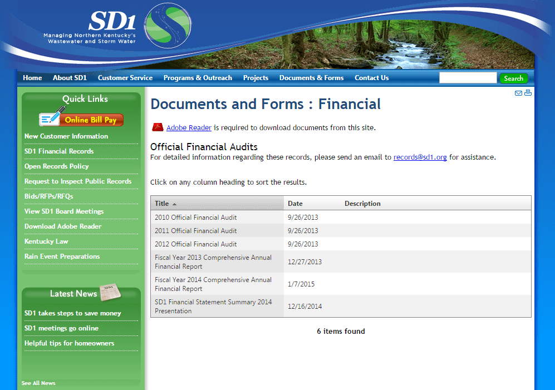Screen dimensions: 555x390
Task: Open the Projects menu
Action: click(x=256, y=78)
